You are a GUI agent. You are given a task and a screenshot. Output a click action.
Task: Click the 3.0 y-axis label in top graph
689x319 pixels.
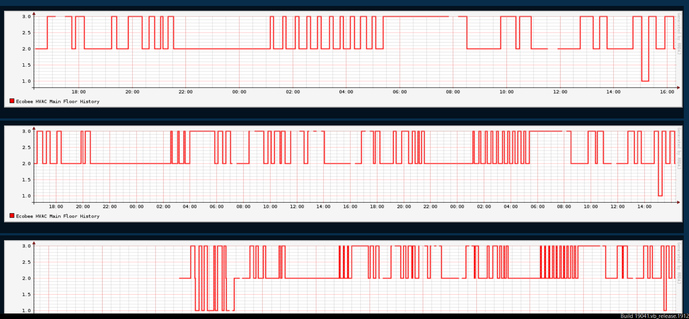point(26,17)
